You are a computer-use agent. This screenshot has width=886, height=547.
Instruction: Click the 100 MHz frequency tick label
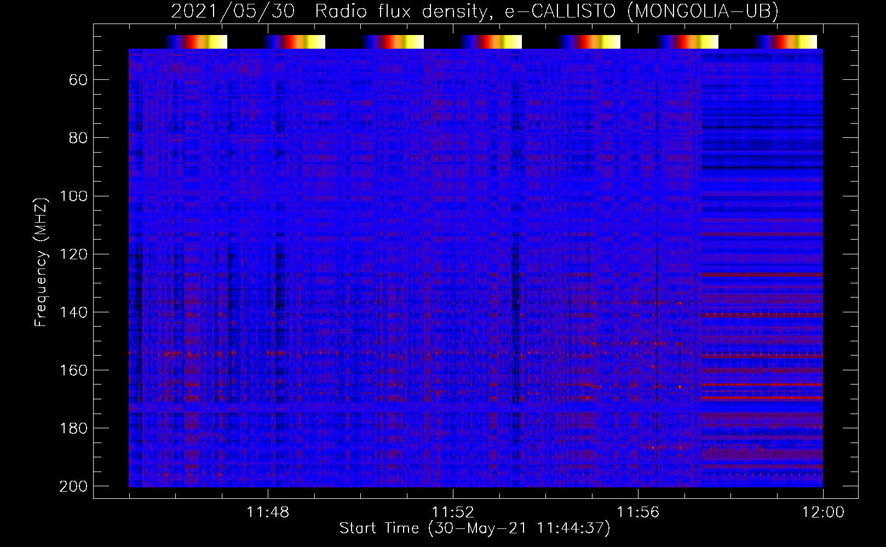[73, 196]
